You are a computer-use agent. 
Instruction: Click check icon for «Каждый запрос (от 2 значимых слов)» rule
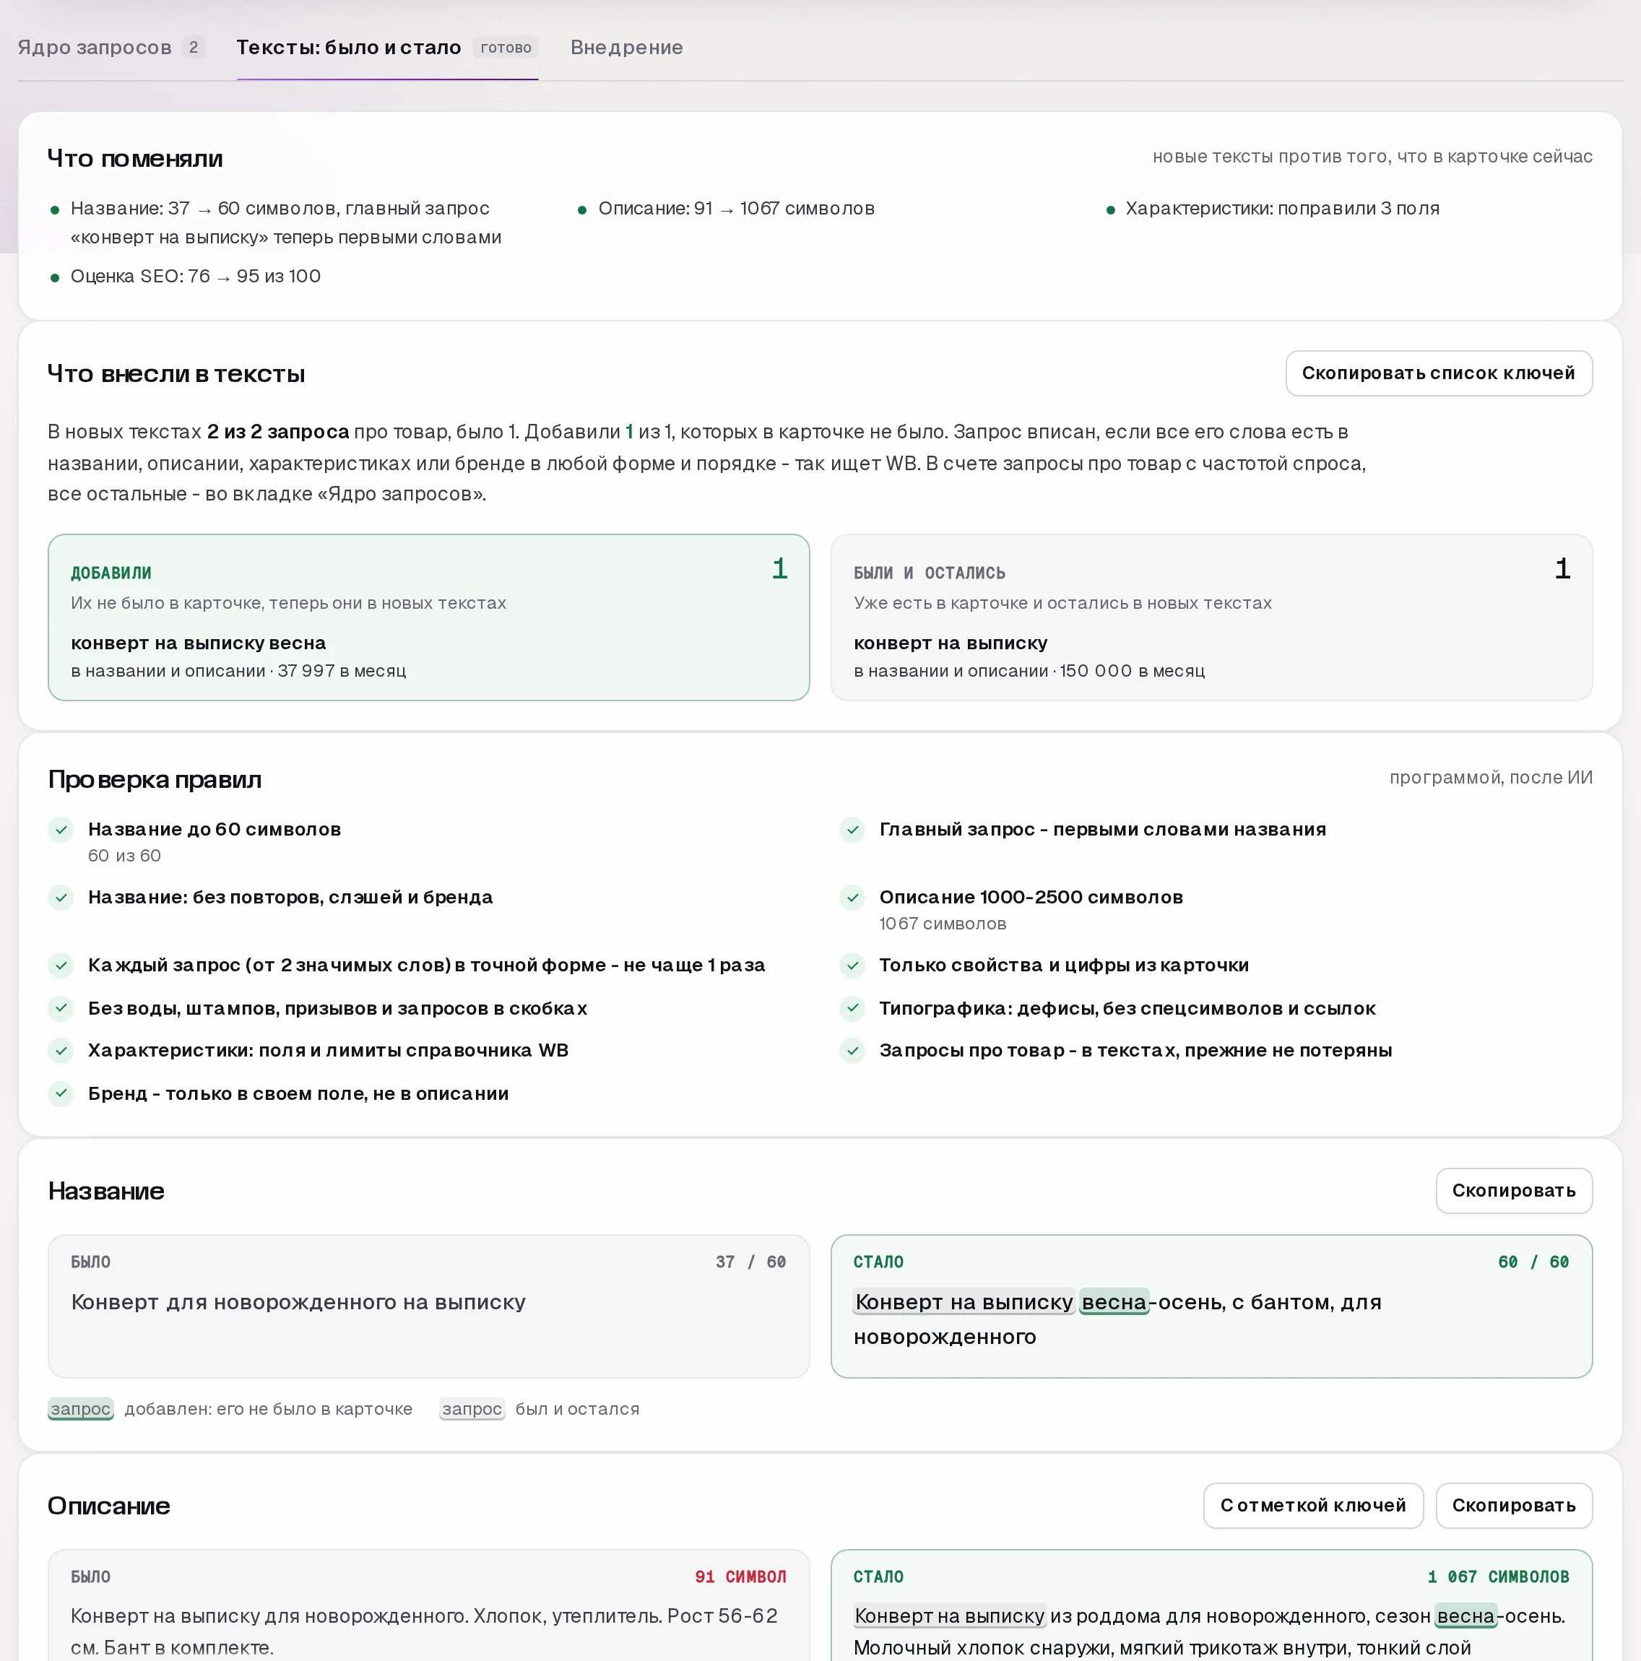[61, 966]
